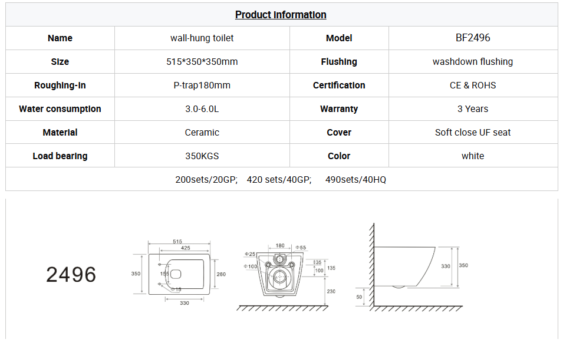This screenshot has height=349, width=563.
Task: Open the top-view toilet dimension drawing
Action: point(178,272)
